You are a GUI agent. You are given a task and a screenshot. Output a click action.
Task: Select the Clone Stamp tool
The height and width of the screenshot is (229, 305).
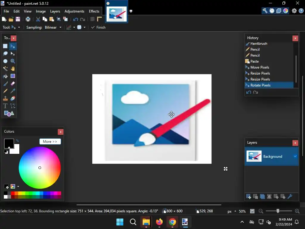pos(5,98)
